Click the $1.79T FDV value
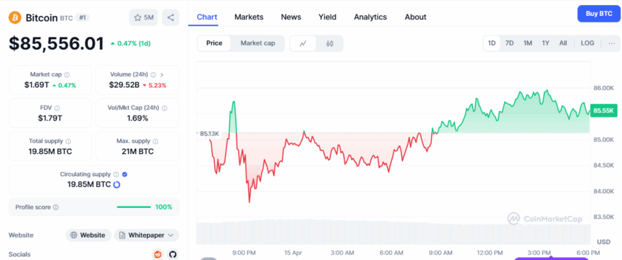 (x=50, y=118)
